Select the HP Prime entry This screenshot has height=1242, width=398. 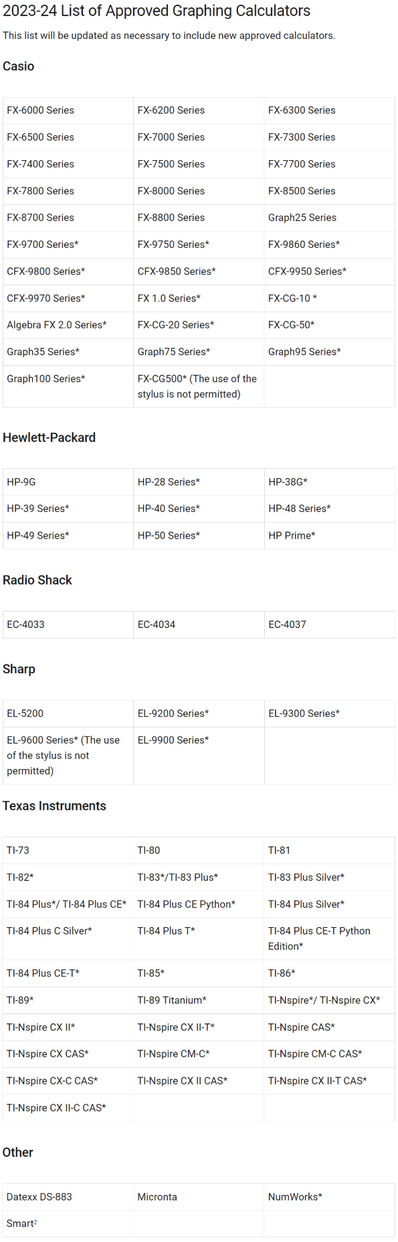pos(329,536)
